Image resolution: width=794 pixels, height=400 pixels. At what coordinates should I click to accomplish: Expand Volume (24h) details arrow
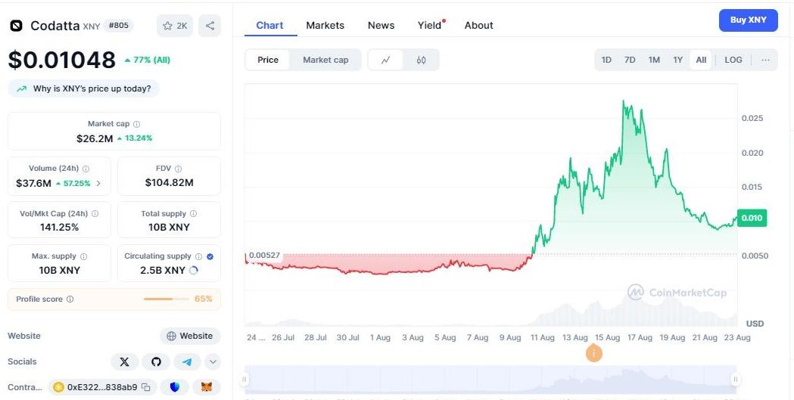[98, 184]
